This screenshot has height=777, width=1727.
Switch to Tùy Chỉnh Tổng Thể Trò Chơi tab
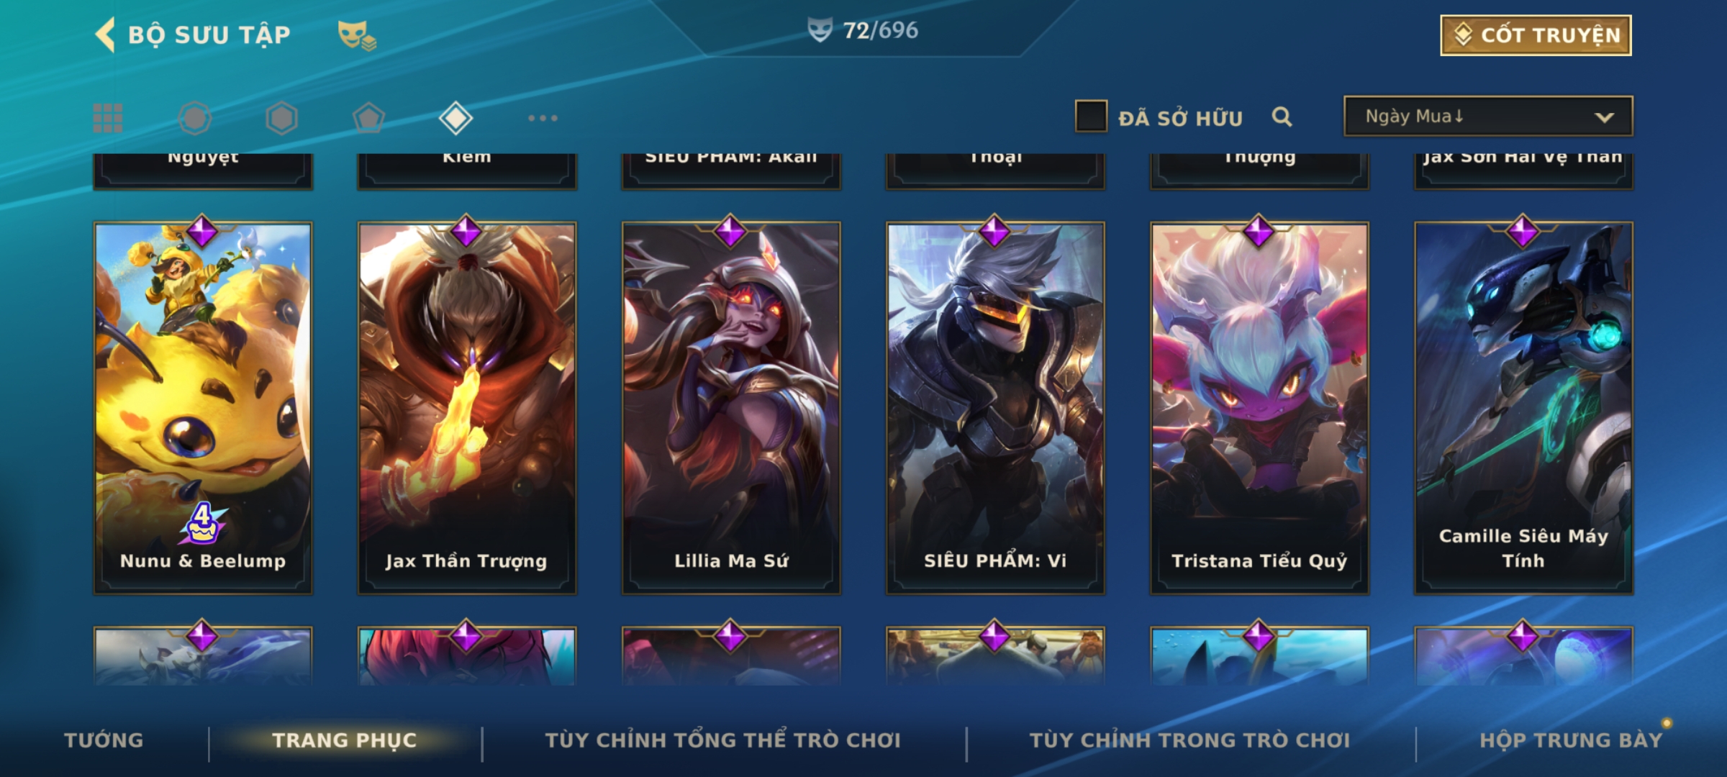click(723, 740)
